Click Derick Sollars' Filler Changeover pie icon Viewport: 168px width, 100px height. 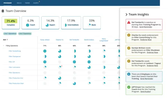pos(89,56)
